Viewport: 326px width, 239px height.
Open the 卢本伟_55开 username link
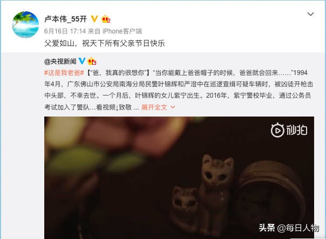[x=65, y=19]
